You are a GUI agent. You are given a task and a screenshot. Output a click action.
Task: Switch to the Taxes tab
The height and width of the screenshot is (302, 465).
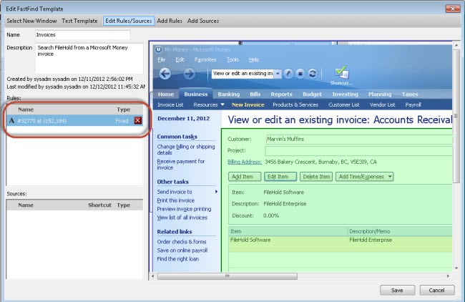coord(410,94)
